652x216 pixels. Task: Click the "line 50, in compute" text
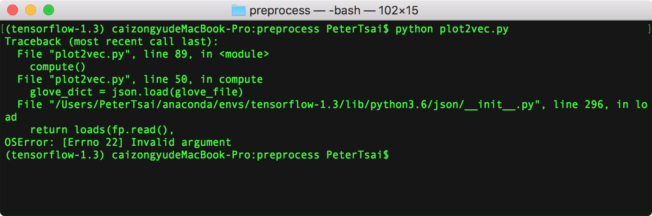point(203,80)
